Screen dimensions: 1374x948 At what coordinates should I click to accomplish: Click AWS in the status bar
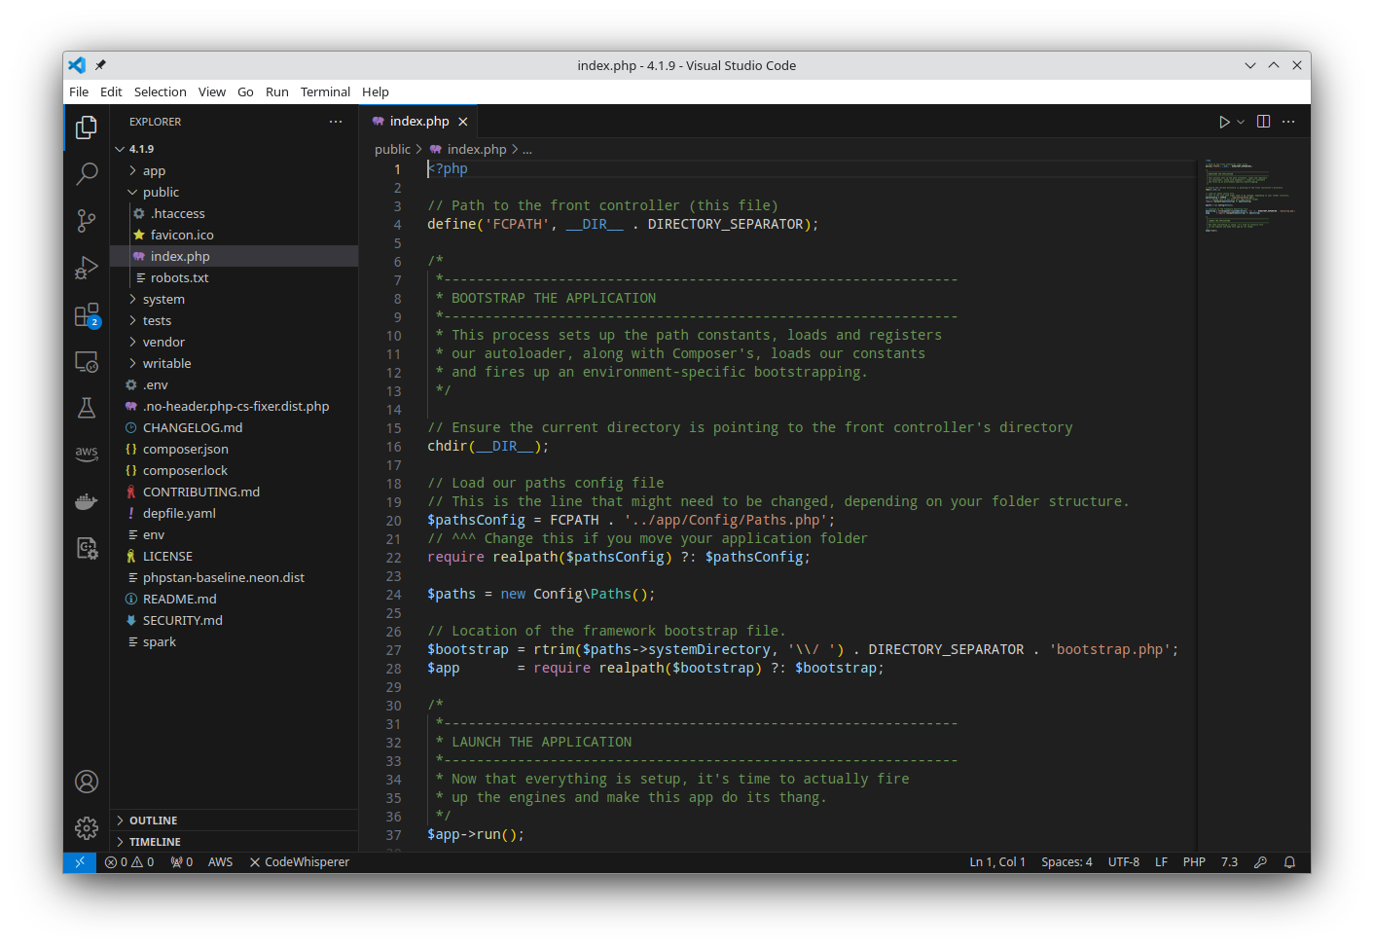point(220,862)
